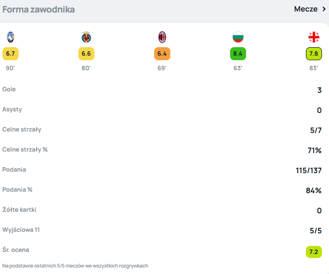329x274 pixels.
Task: Open the green 8.4 rating badge
Action: pyautogui.click(x=238, y=53)
